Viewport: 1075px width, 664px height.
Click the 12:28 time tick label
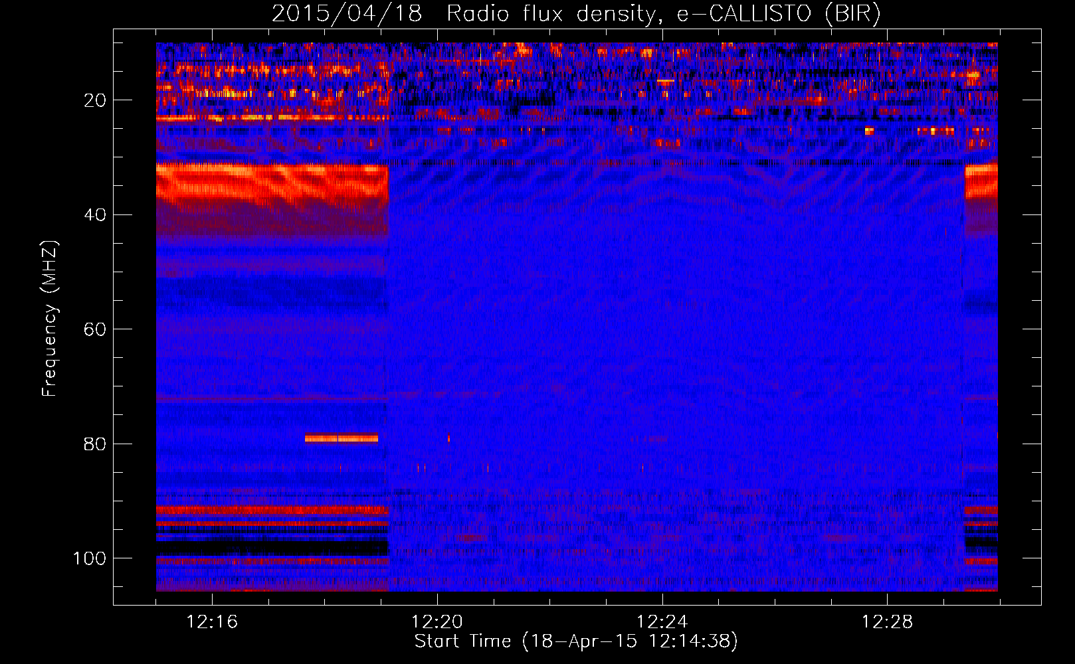[x=888, y=622]
